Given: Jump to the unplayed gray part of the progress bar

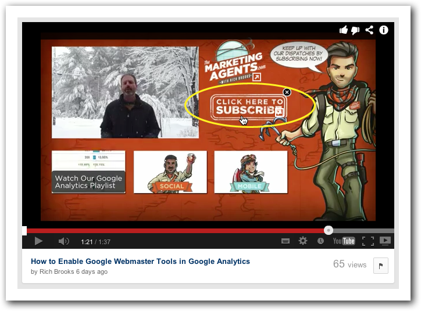Looking at the screenshot, I should [x=363, y=231].
